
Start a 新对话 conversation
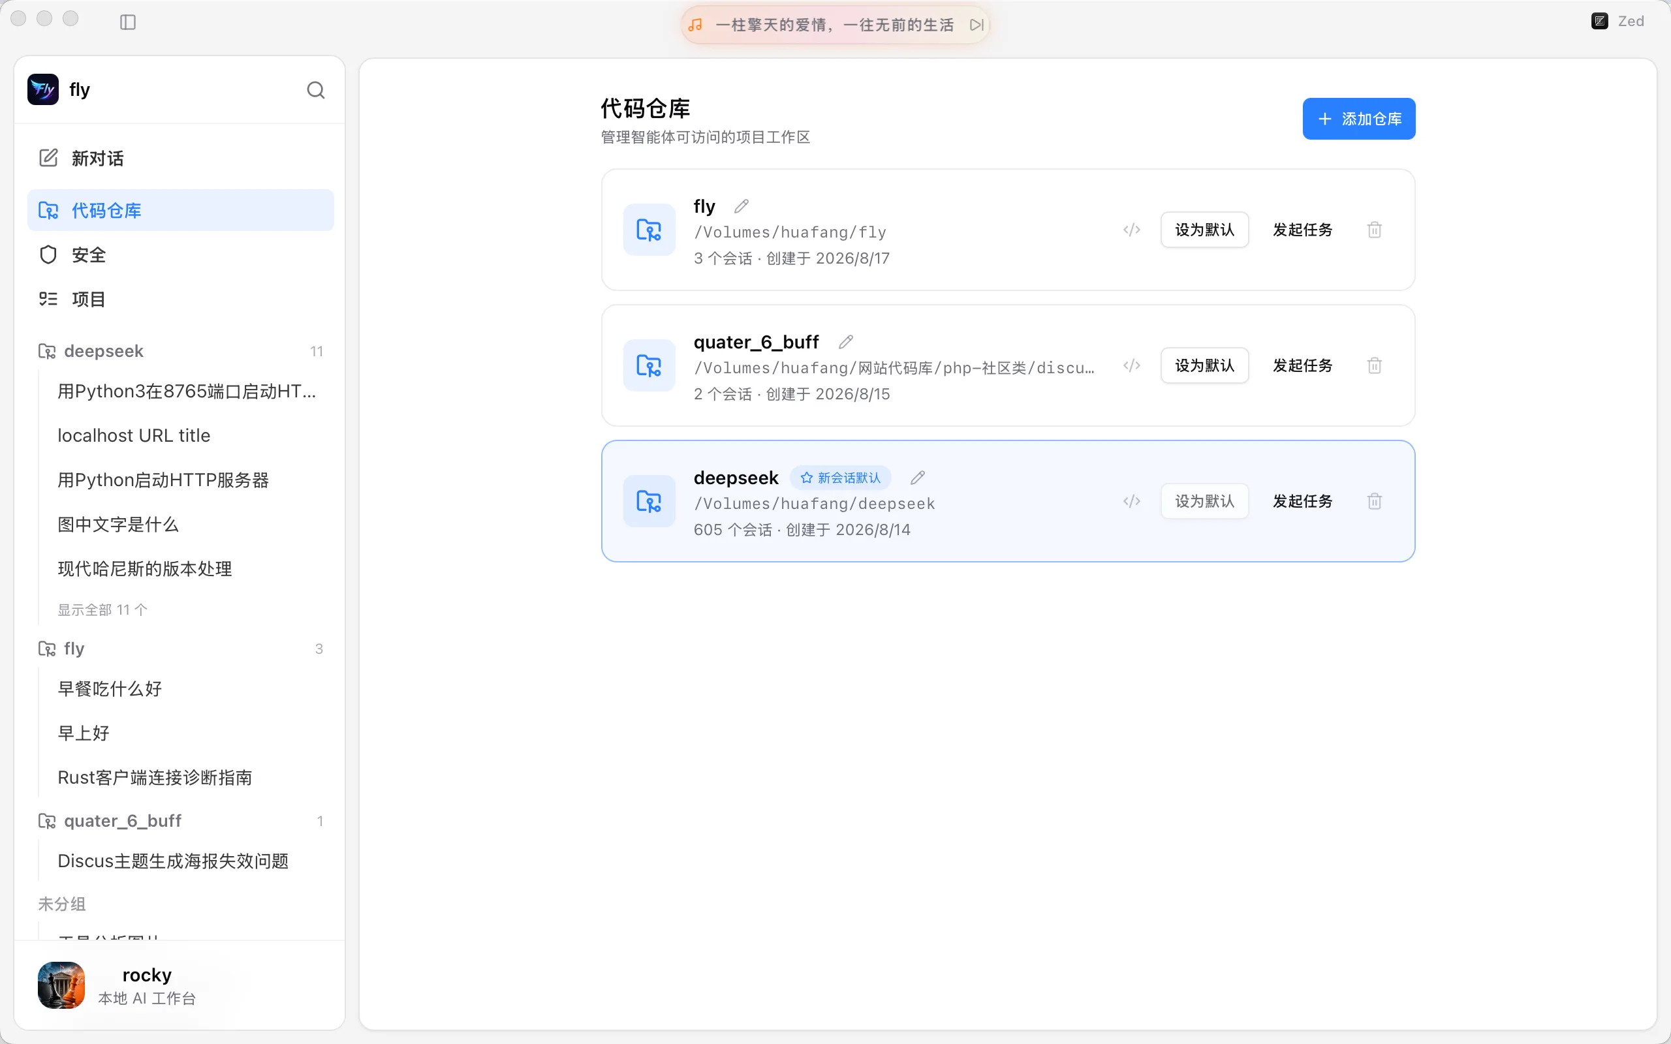pos(181,158)
